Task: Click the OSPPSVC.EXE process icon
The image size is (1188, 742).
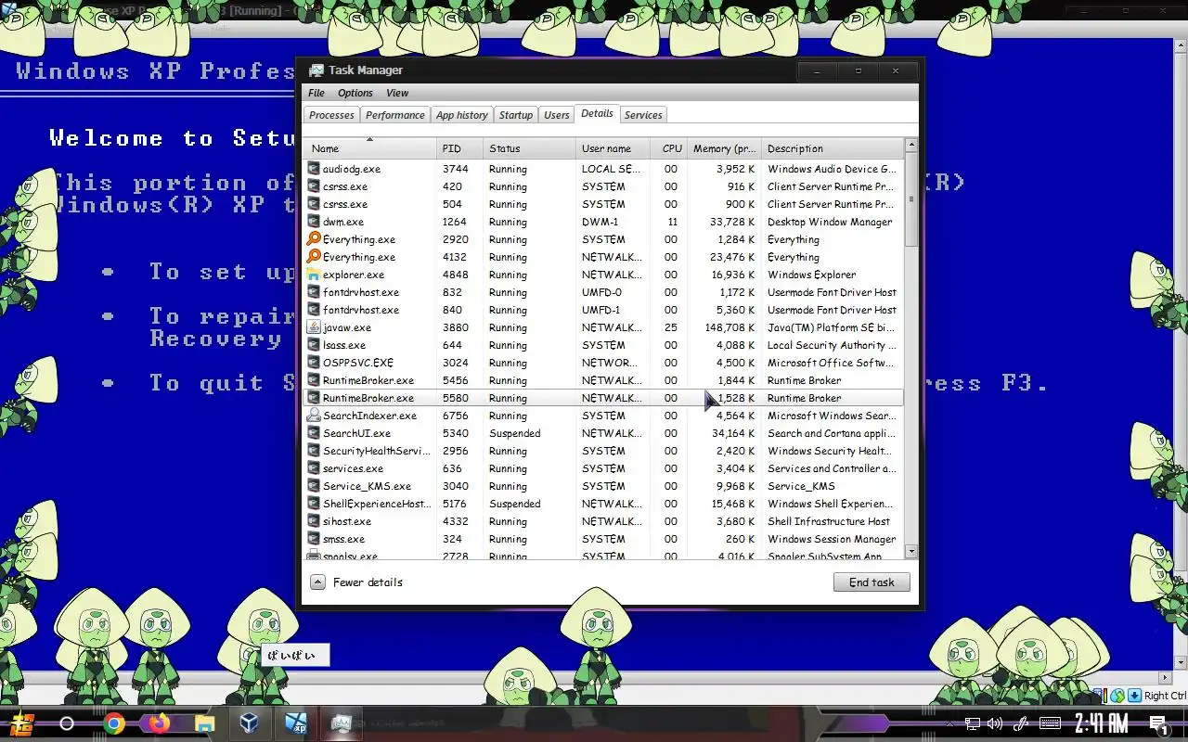Action: (x=314, y=363)
